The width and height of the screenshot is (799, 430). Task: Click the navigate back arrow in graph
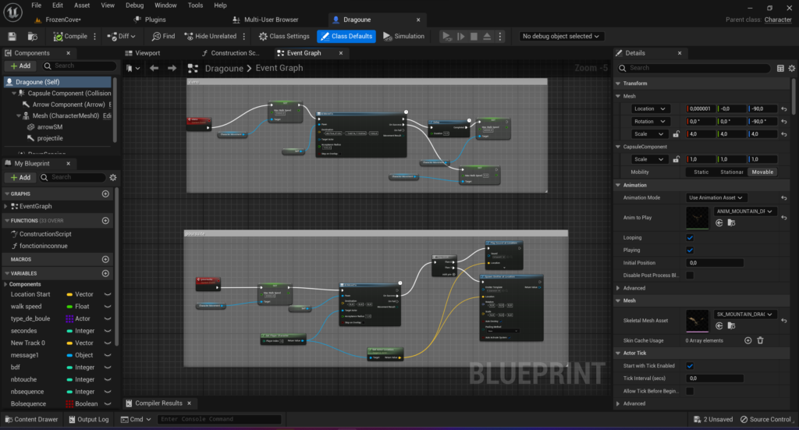point(154,69)
